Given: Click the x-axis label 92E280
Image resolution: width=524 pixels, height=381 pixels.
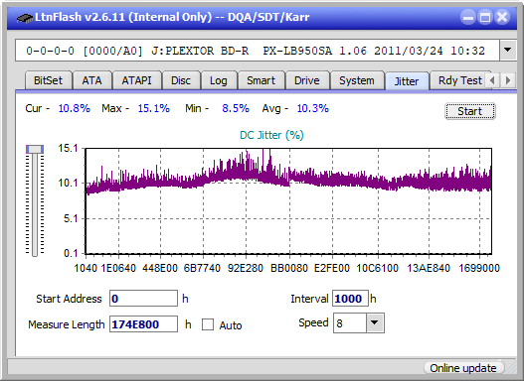Looking at the screenshot, I should click(246, 268).
